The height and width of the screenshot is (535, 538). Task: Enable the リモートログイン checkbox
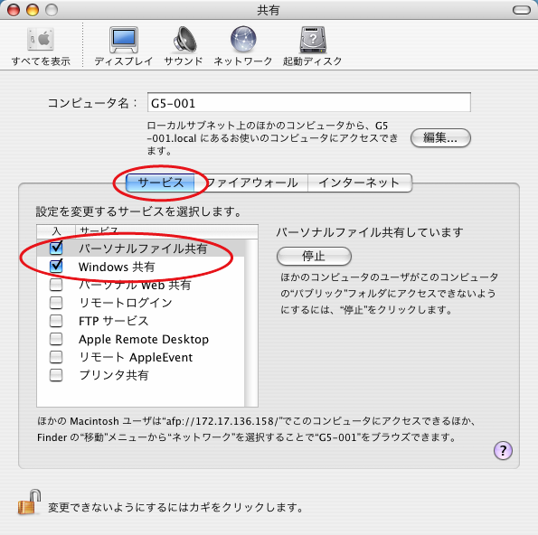[x=56, y=303]
